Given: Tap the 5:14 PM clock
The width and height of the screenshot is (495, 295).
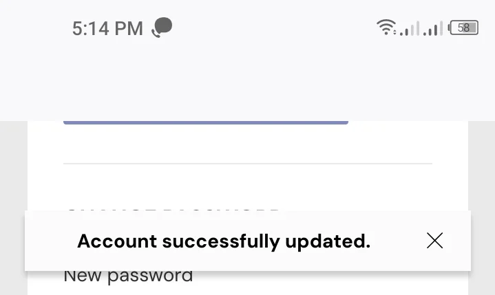Looking at the screenshot, I should tap(107, 28).
